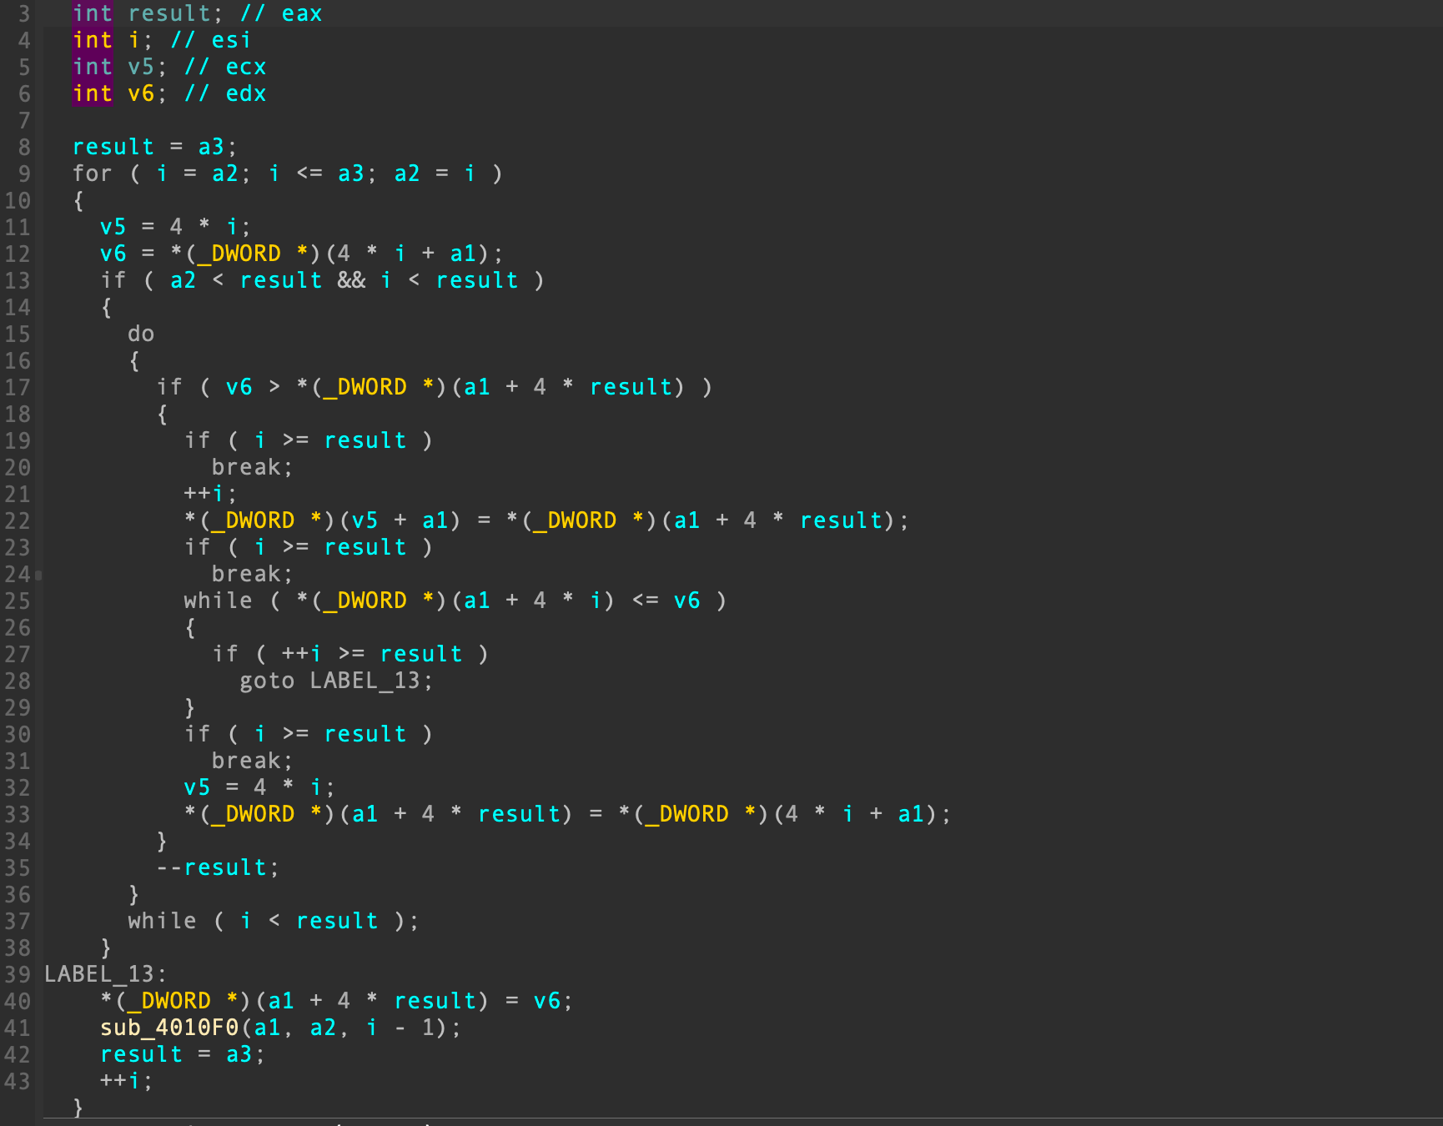Click line number 24 in the gutter

pos(18,574)
